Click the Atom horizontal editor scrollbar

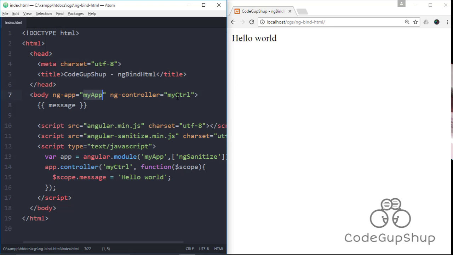(x=103, y=242)
